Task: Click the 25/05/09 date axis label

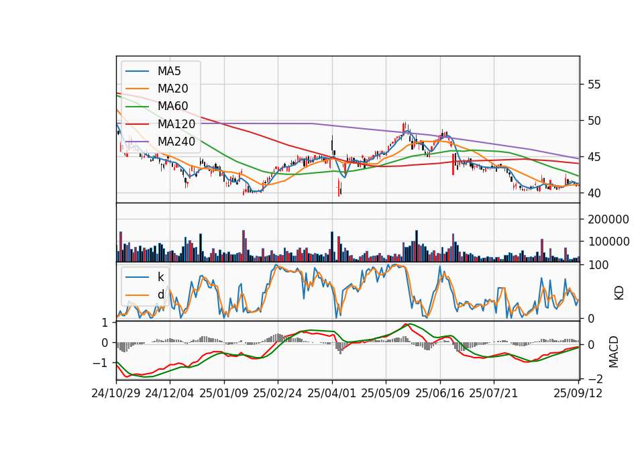Action: point(386,393)
